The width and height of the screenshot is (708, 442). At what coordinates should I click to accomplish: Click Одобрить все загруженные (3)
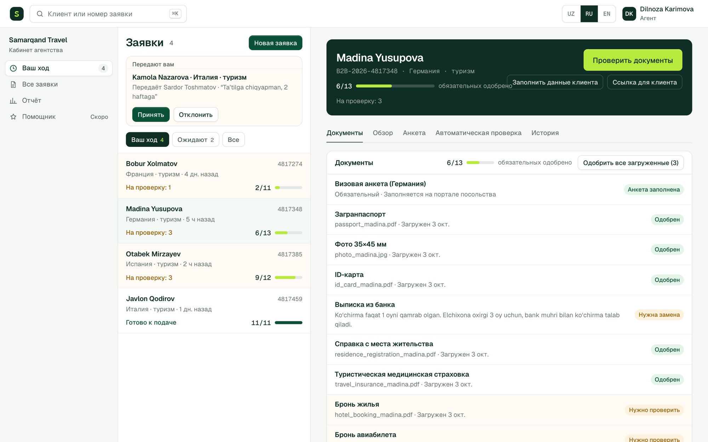(630, 163)
